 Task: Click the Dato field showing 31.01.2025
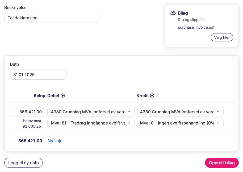(x=38, y=75)
